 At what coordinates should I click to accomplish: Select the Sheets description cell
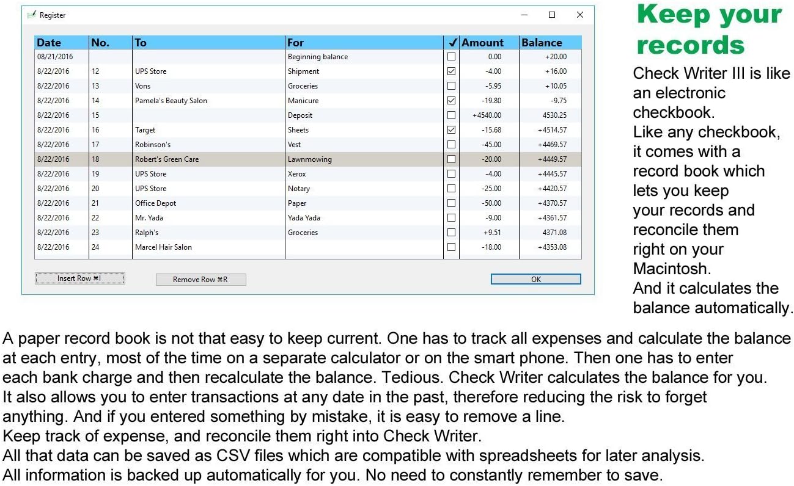tap(364, 130)
